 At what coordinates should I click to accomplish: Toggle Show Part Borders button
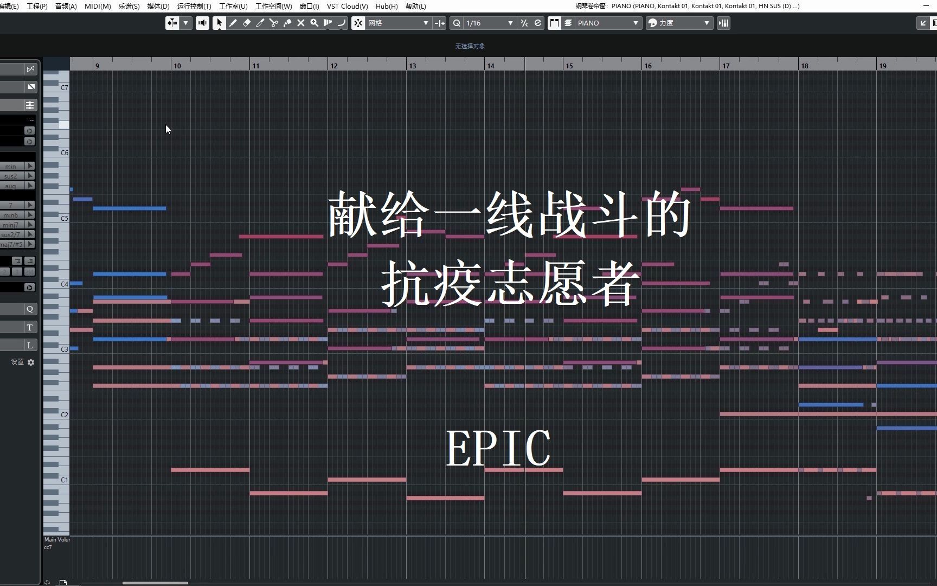coord(554,23)
